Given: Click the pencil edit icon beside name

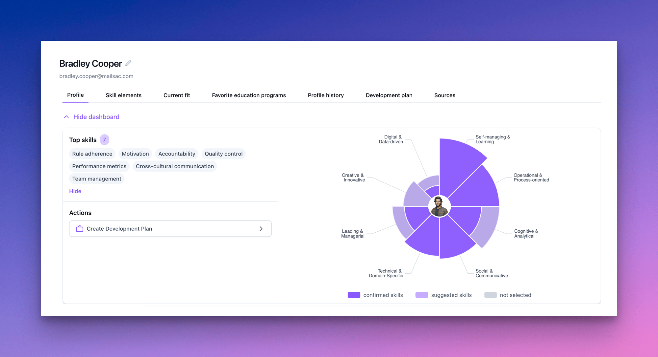Looking at the screenshot, I should pyautogui.click(x=128, y=63).
